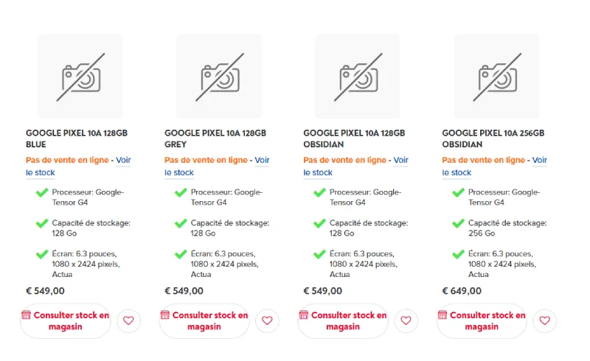The width and height of the screenshot is (590, 361).
Task: Favorite the Pixel 10A 128GB Obsidian
Action: coord(406,320)
